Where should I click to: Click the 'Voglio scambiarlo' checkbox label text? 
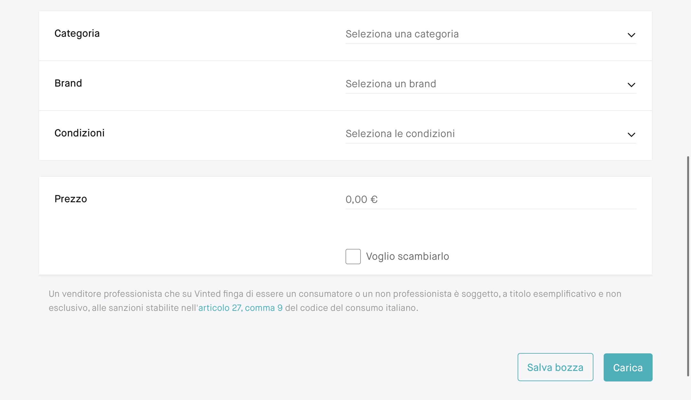(407, 257)
